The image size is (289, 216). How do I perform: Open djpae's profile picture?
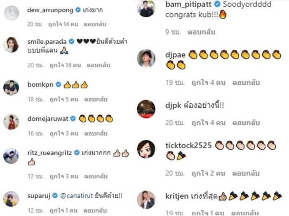[x=146, y=58]
